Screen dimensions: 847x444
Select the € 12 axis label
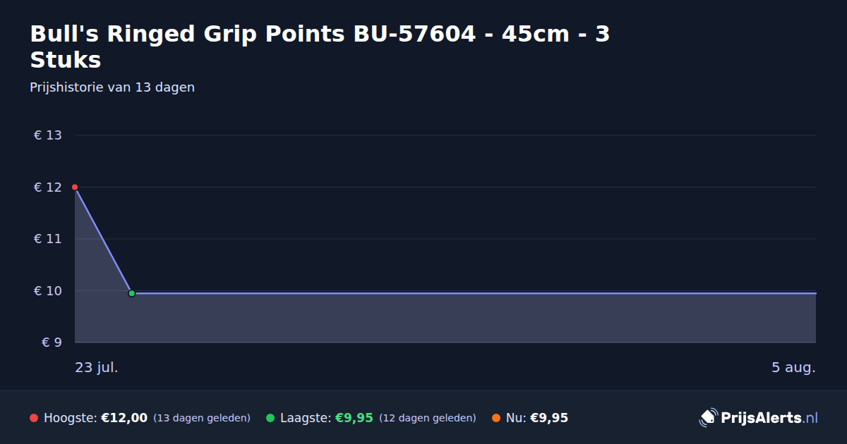click(48, 187)
